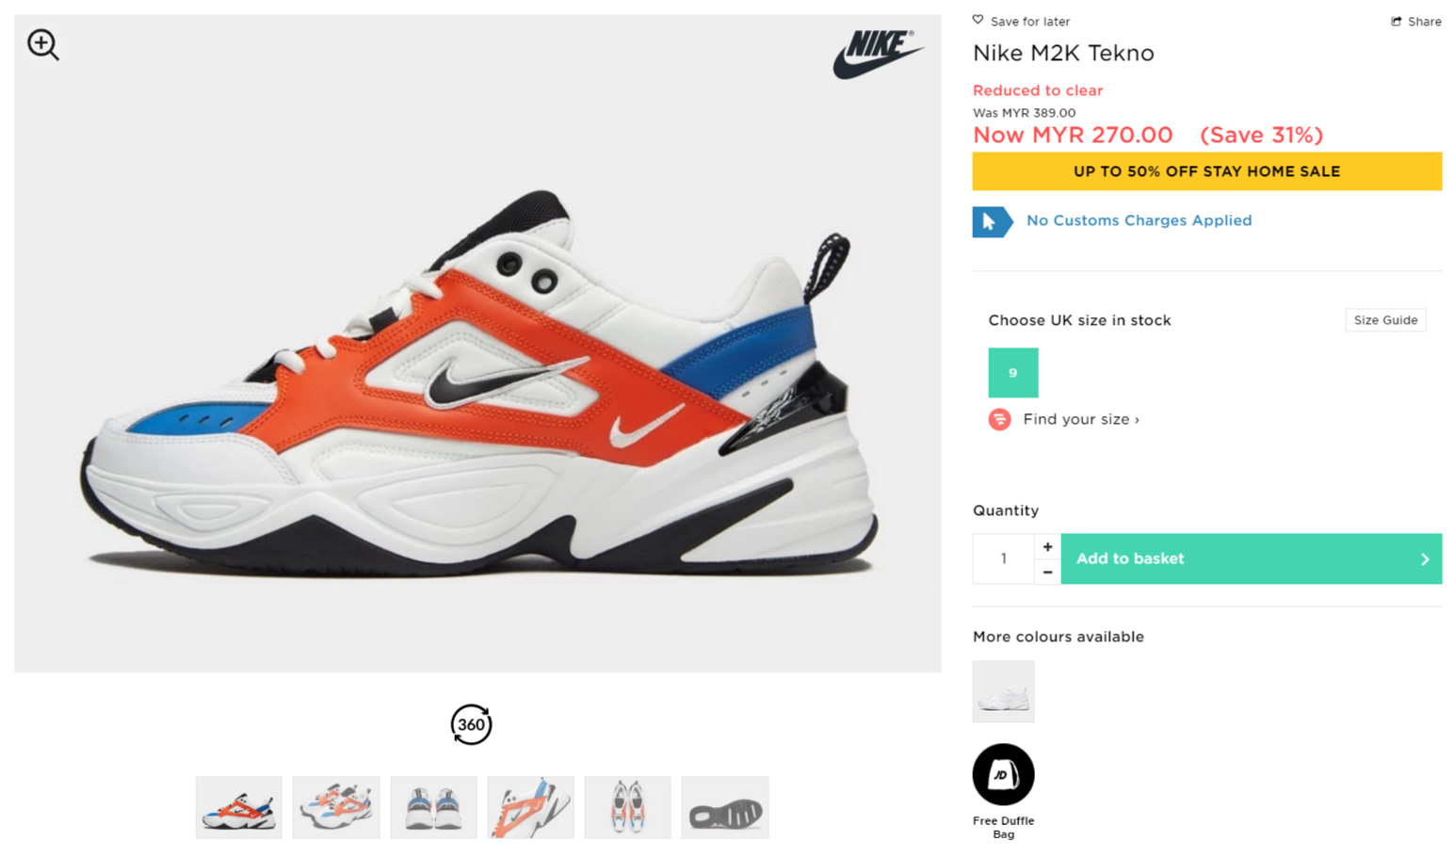Click the Find your size icon
1455x857 pixels.
click(x=999, y=419)
